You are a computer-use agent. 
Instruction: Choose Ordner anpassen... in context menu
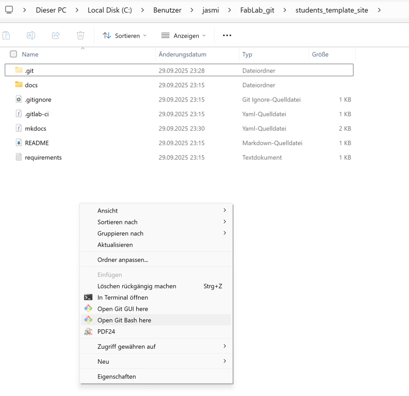(156, 260)
